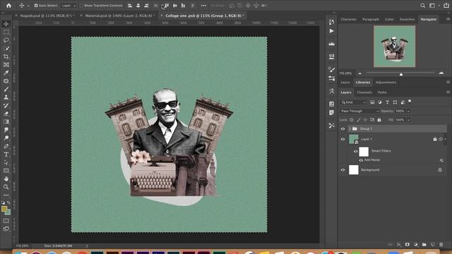Screen dimensions: 452x254
Task: Hide Layer 1 with its eye icon
Action: [343, 139]
